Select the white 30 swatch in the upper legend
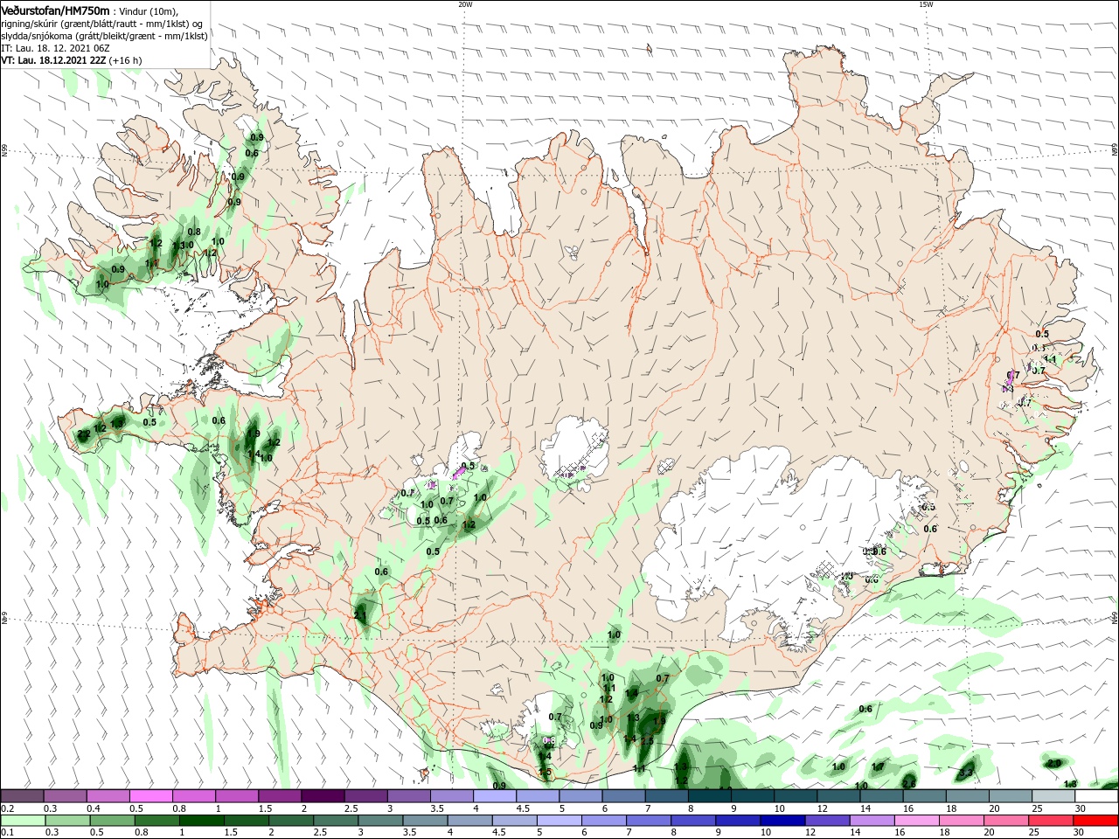 tap(1097, 796)
